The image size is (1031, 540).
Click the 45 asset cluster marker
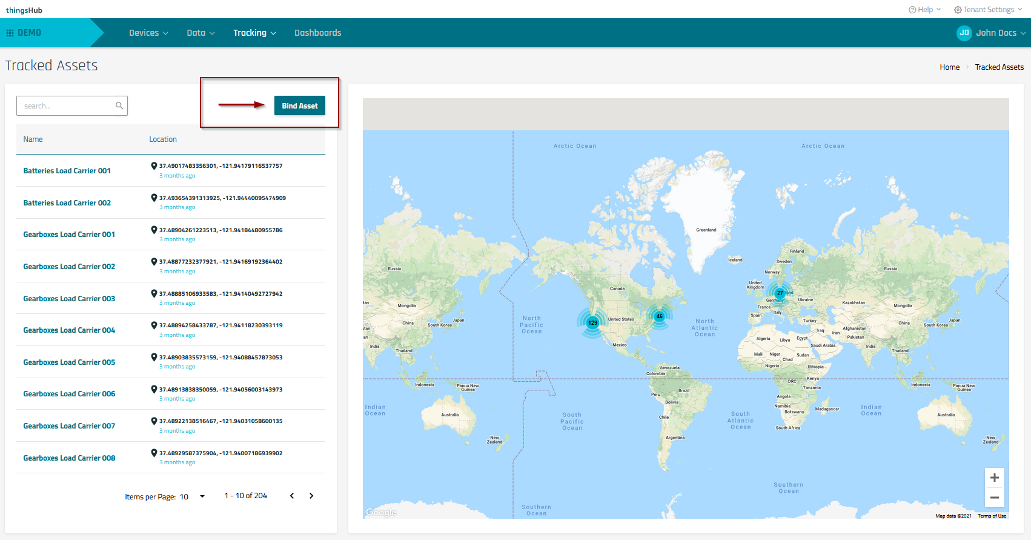click(659, 316)
